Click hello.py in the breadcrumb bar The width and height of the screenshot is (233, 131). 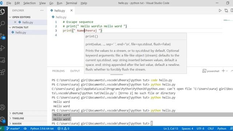pyautogui.click(x=61, y=17)
